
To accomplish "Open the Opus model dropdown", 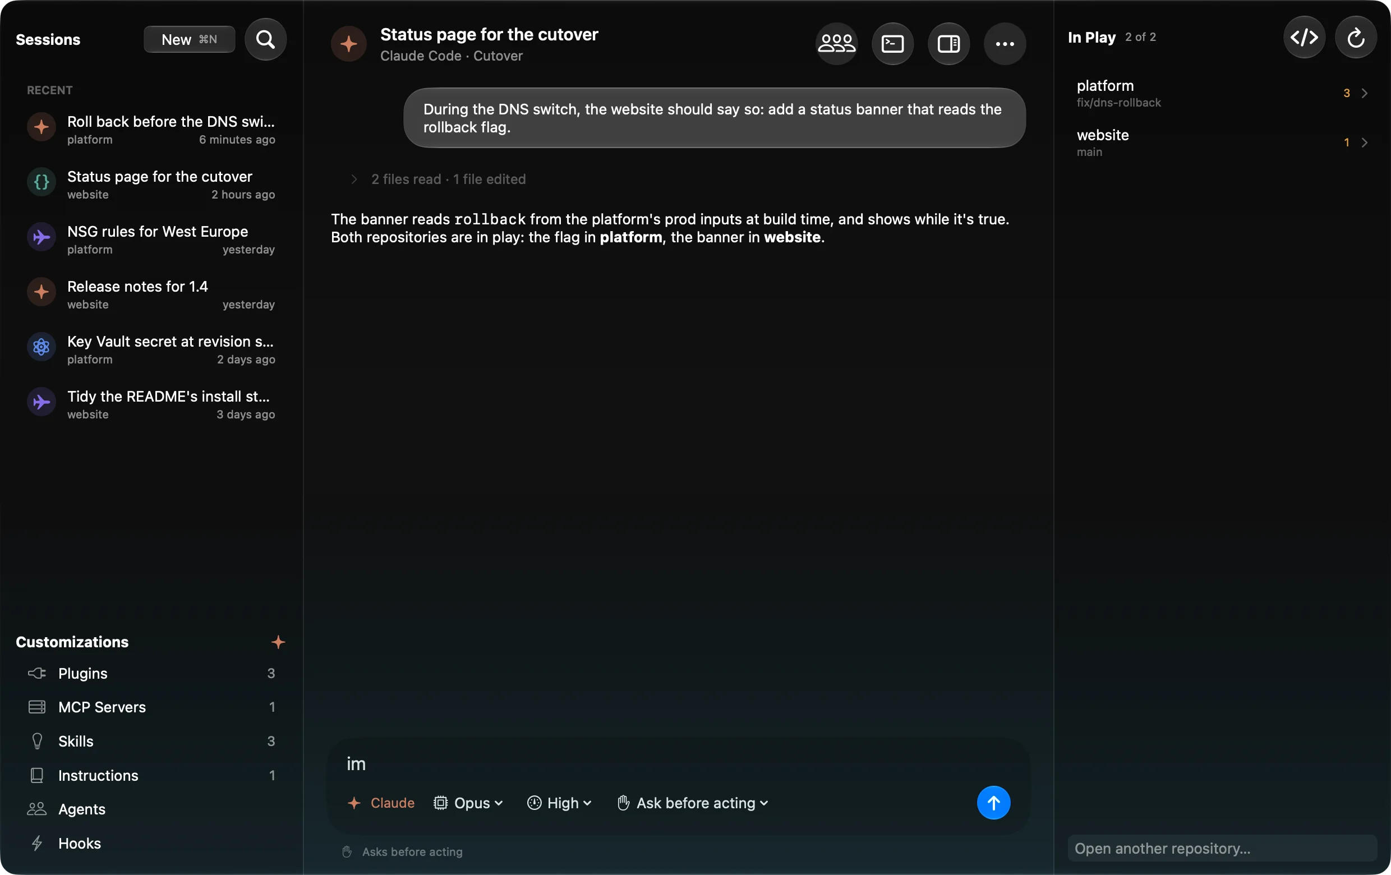I will [x=468, y=802].
